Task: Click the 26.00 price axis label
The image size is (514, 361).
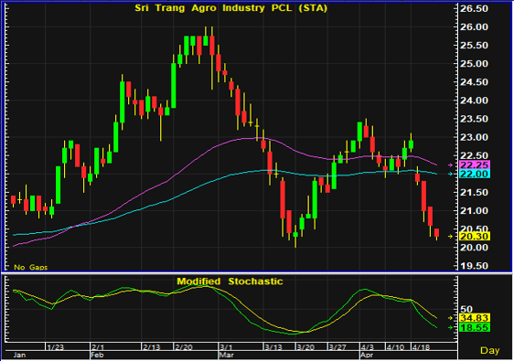Action: (x=474, y=27)
